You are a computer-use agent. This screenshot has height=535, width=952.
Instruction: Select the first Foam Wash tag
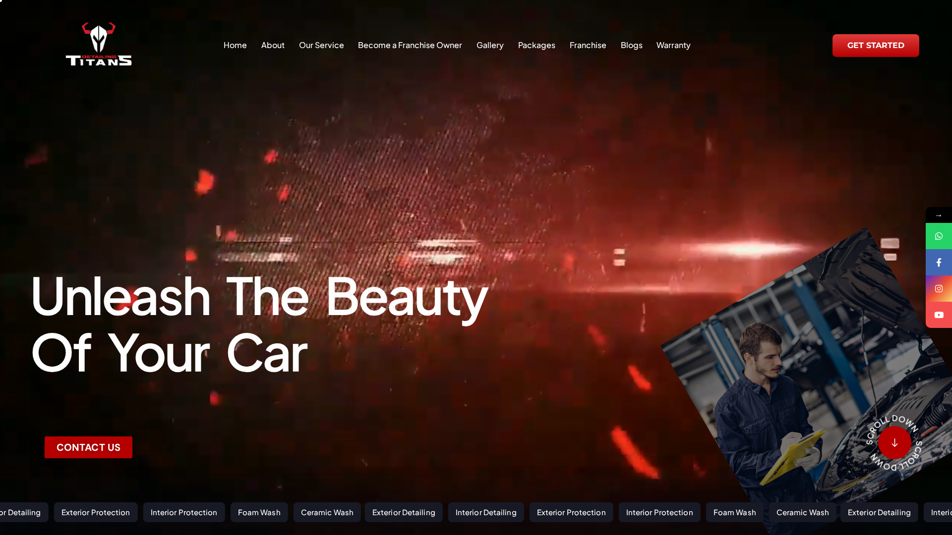click(x=259, y=512)
